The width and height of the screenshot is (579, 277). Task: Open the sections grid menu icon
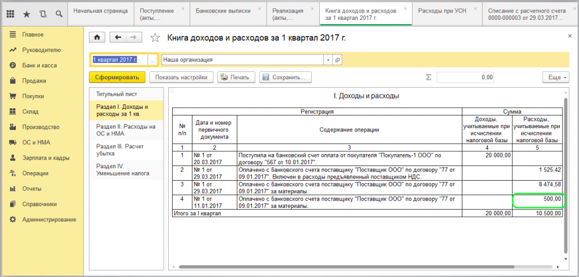tap(11, 14)
